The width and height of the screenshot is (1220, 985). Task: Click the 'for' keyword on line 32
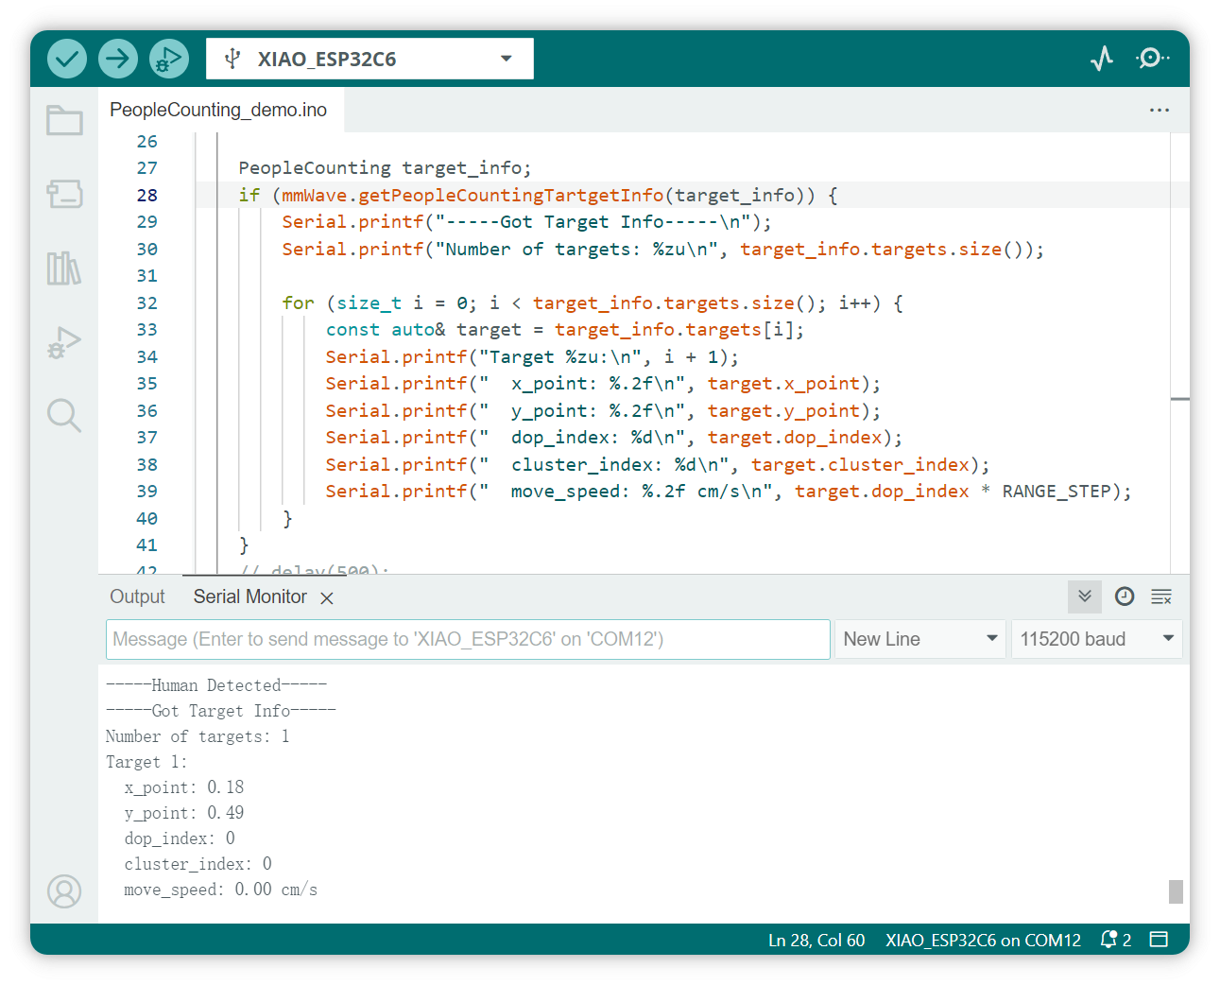point(298,302)
